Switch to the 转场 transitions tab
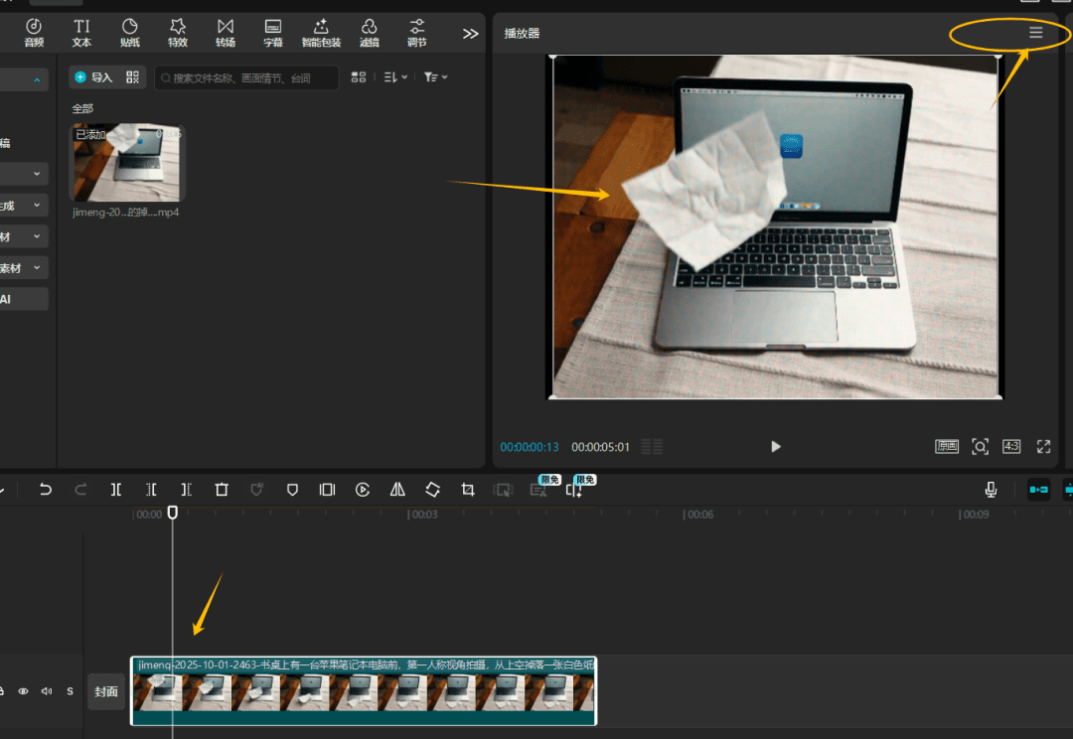 226,33
